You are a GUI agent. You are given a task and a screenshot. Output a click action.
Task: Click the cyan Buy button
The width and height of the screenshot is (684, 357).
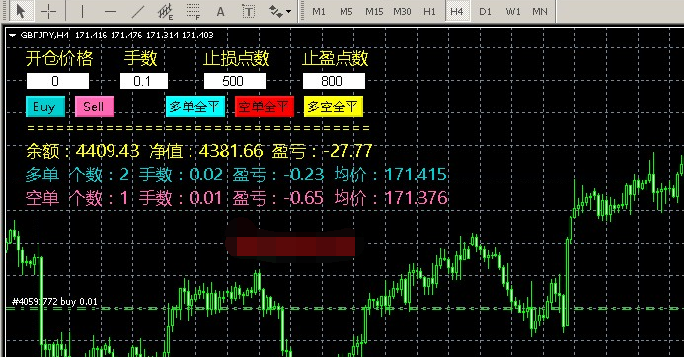click(45, 107)
